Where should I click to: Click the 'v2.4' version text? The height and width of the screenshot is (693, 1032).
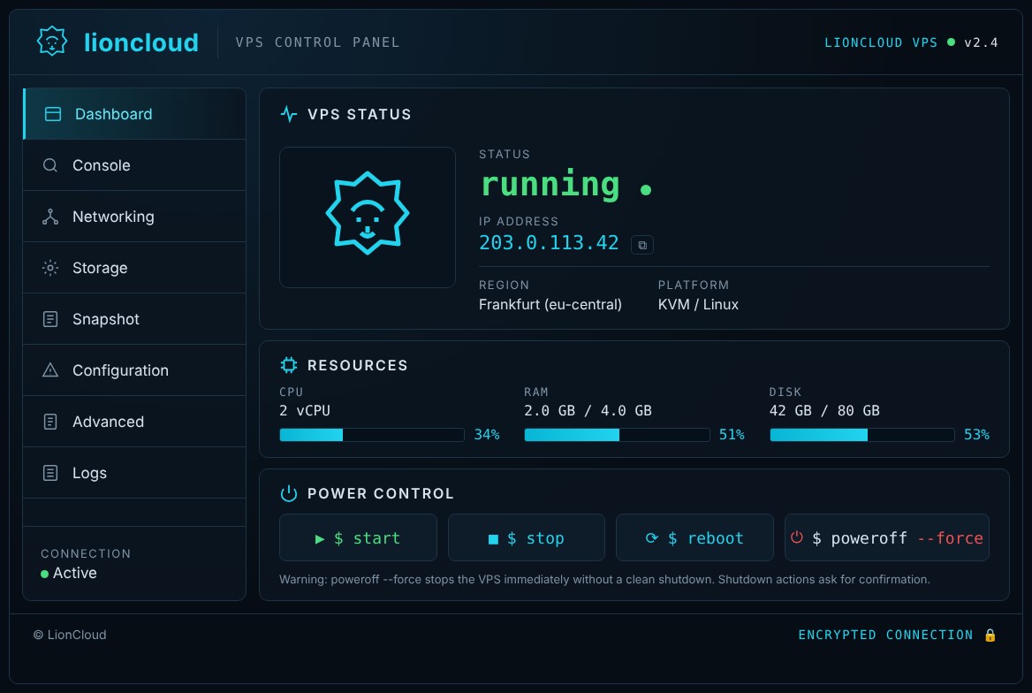pos(982,42)
